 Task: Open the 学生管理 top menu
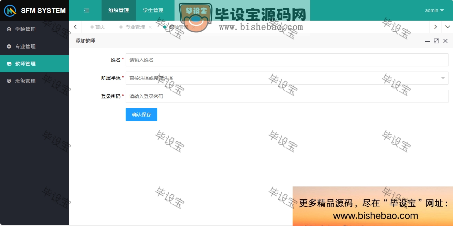pyautogui.click(x=153, y=10)
